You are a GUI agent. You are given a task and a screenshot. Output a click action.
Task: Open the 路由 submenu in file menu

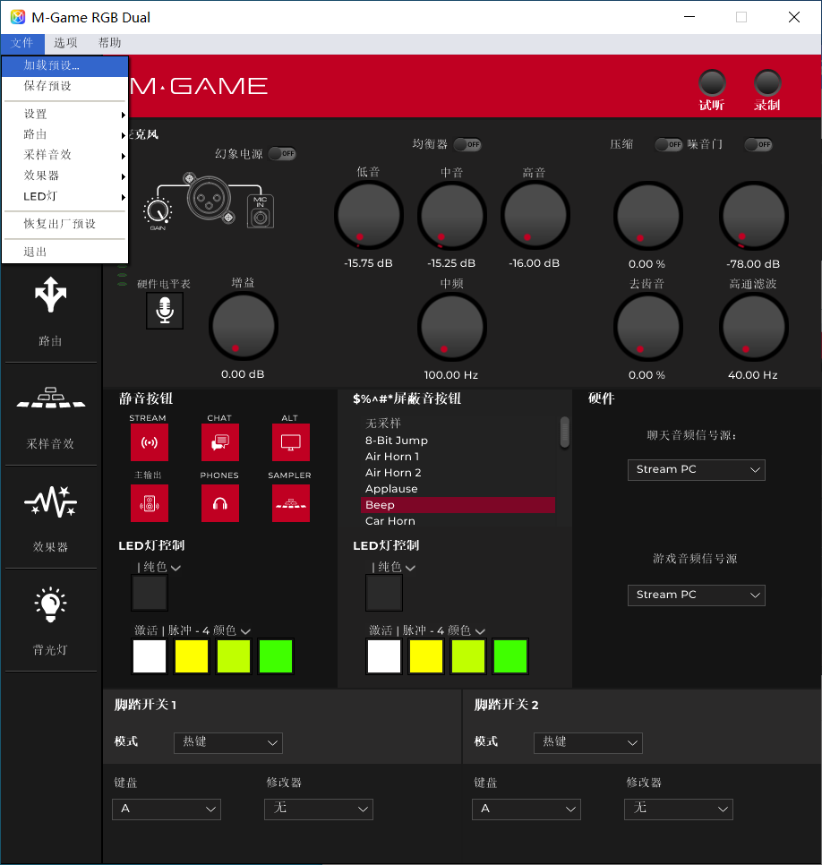tap(65, 134)
